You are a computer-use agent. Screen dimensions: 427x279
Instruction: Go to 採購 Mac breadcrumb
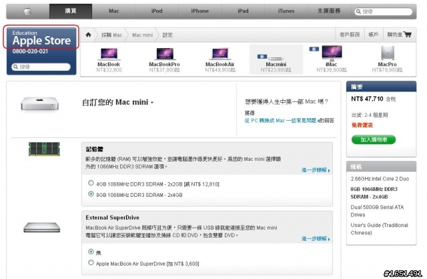coord(111,35)
